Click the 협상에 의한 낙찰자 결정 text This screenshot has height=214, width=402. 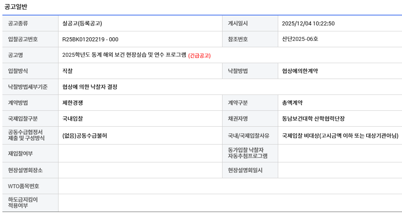point(90,87)
